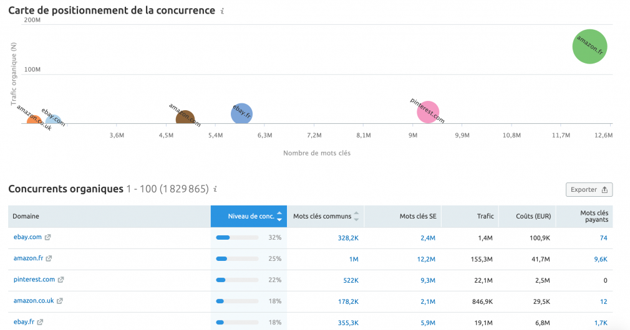
Task: Click the 100,9K cost value for ebay.com
Action: (x=540, y=238)
